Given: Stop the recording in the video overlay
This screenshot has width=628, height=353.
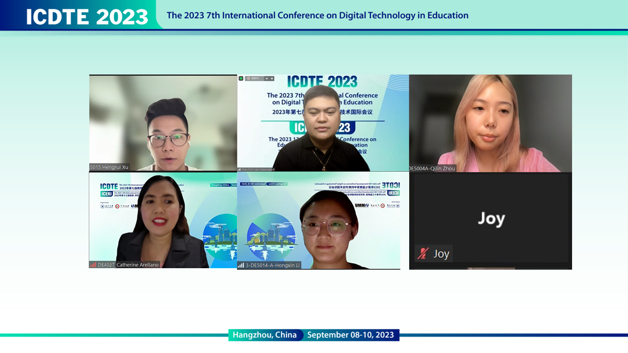Looking at the screenshot, I should [x=272, y=78].
